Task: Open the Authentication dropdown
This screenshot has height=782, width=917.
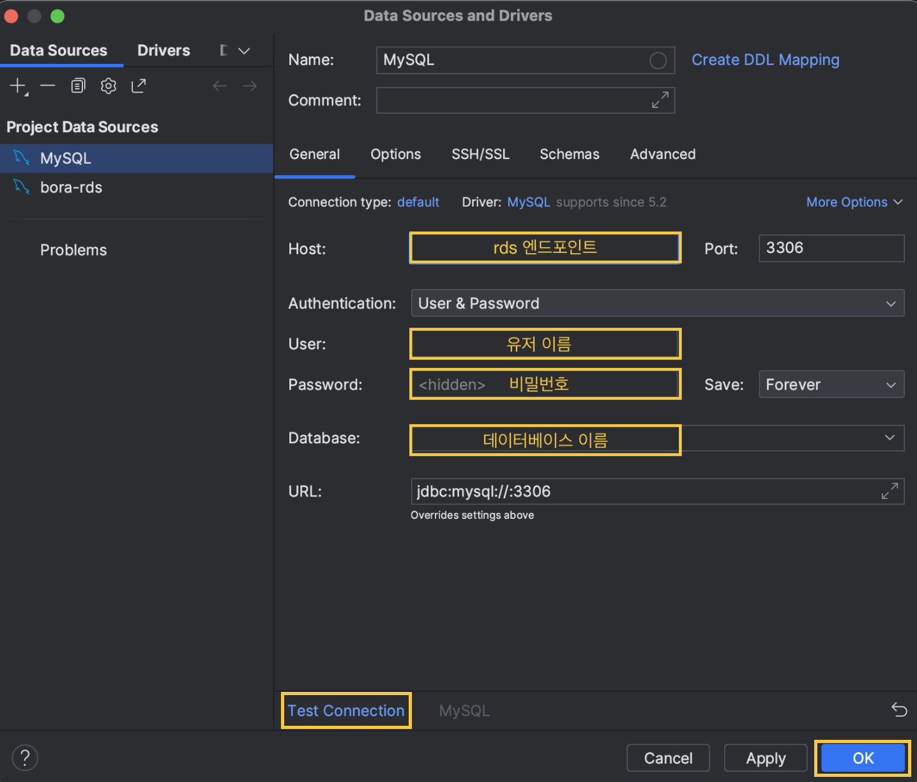Action: (657, 303)
